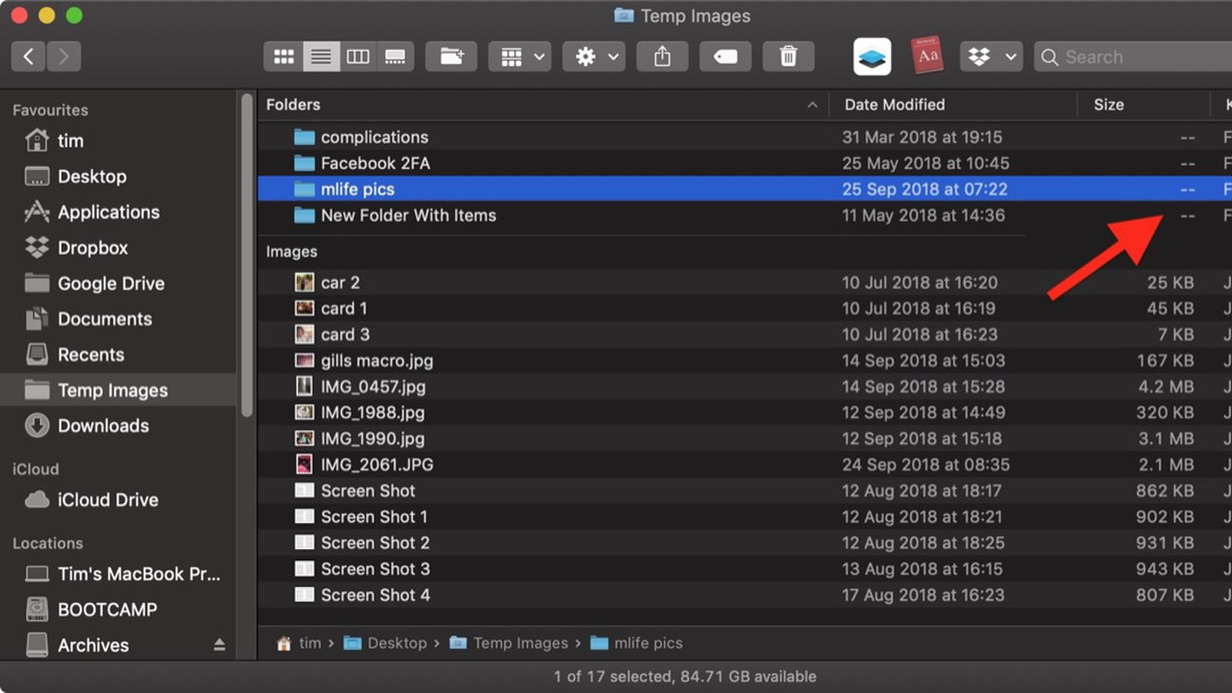
Task: Select the IMG_2061.JPG file
Action: 377,464
